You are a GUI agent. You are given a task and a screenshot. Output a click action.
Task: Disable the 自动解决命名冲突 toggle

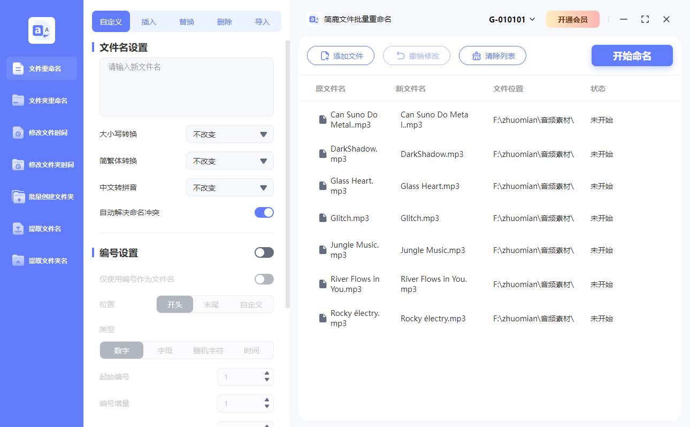click(x=264, y=212)
